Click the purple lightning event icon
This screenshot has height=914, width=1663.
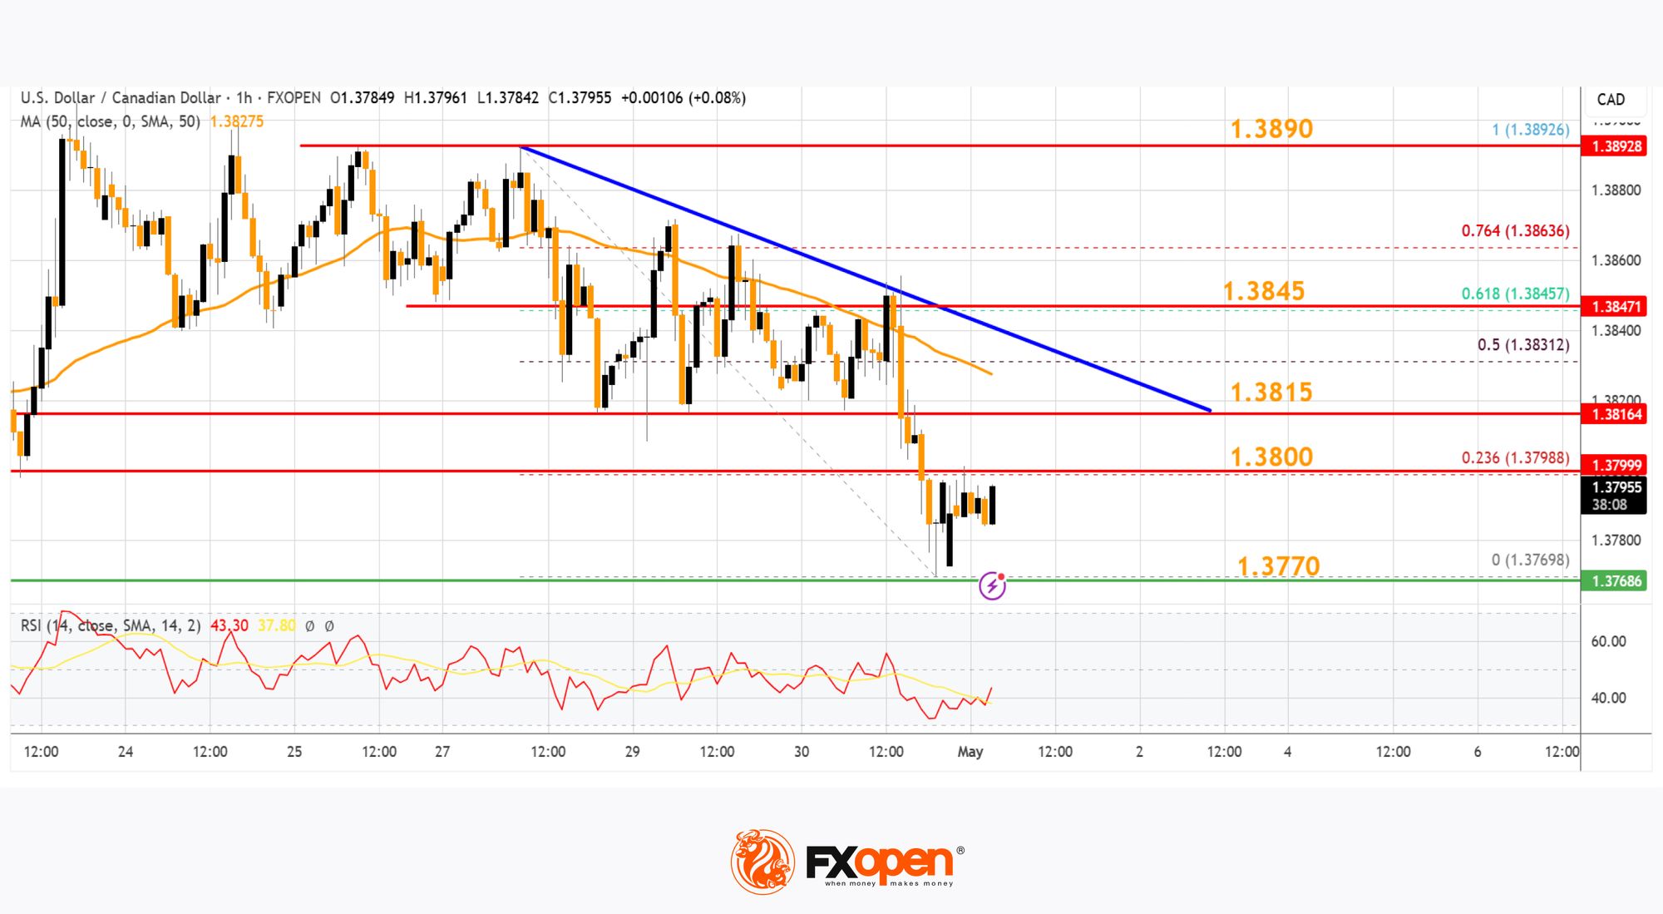pyautogui.click(x=992, y=585)
